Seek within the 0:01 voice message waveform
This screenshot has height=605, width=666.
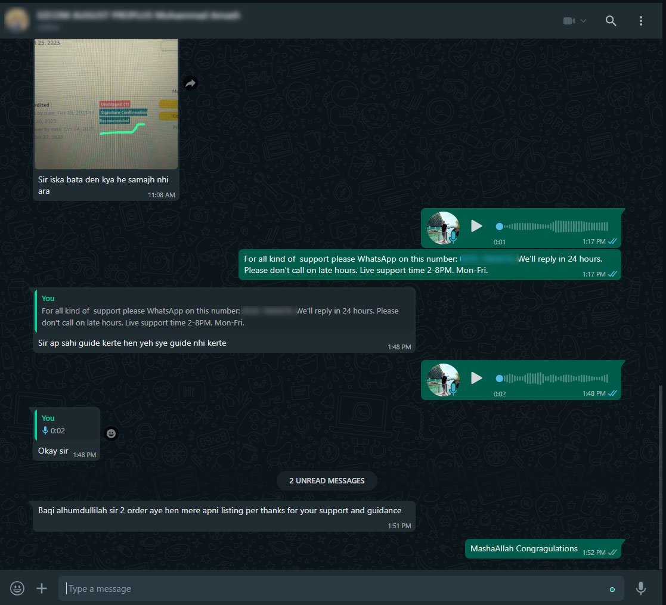pyautogui.click(x=552, y=227)
